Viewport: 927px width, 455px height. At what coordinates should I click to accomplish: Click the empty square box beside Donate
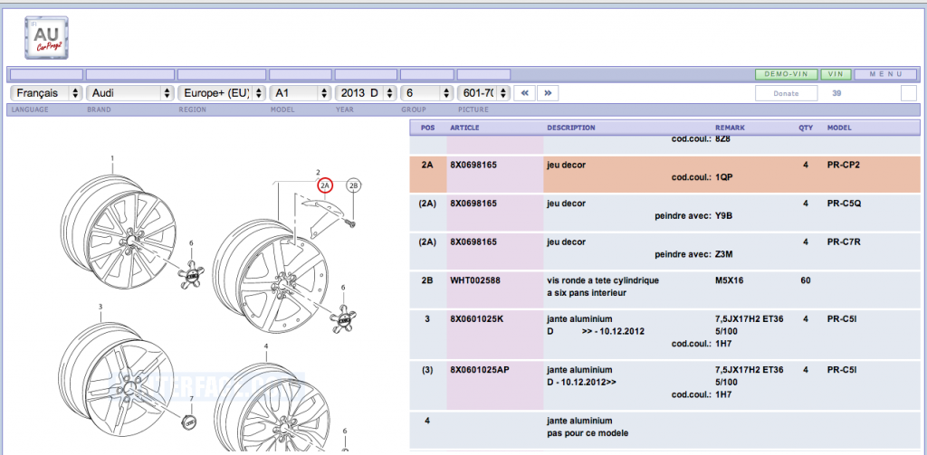[909, 92]
